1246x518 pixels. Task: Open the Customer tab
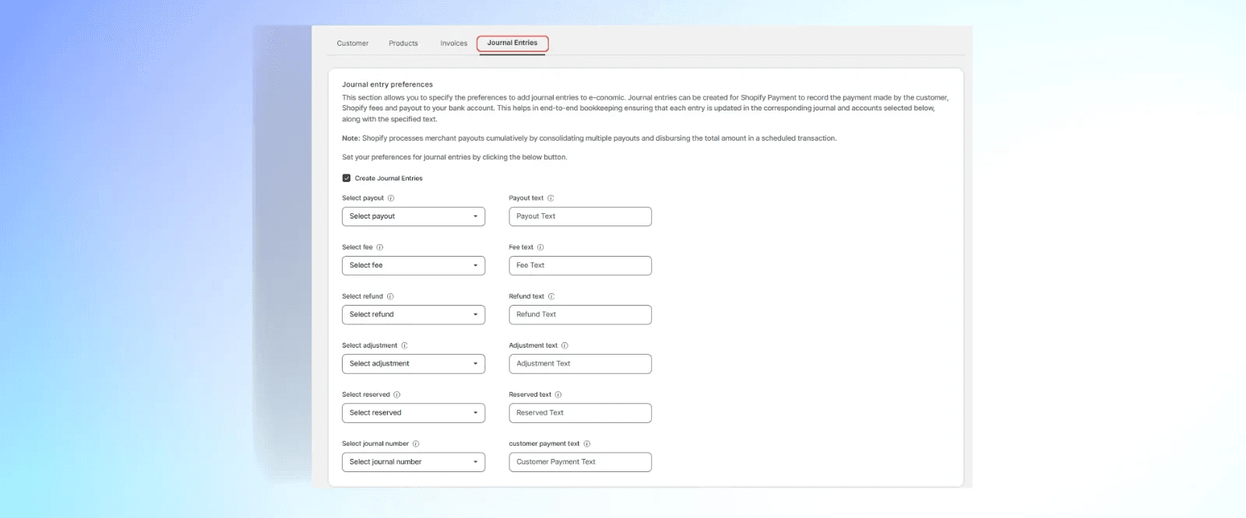353,44
